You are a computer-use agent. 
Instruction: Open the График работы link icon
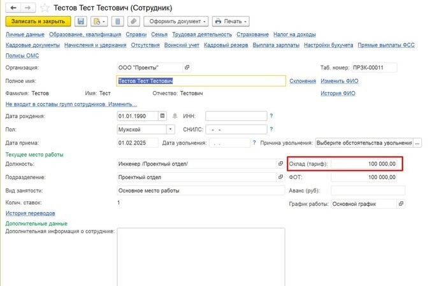coord(401,204)
